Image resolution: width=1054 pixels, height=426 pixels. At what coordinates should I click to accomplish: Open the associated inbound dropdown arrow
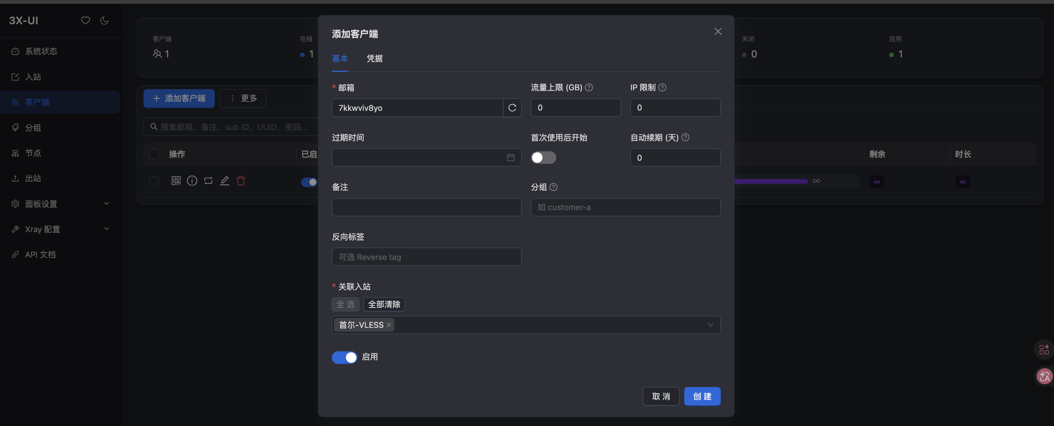pos(710,325)
